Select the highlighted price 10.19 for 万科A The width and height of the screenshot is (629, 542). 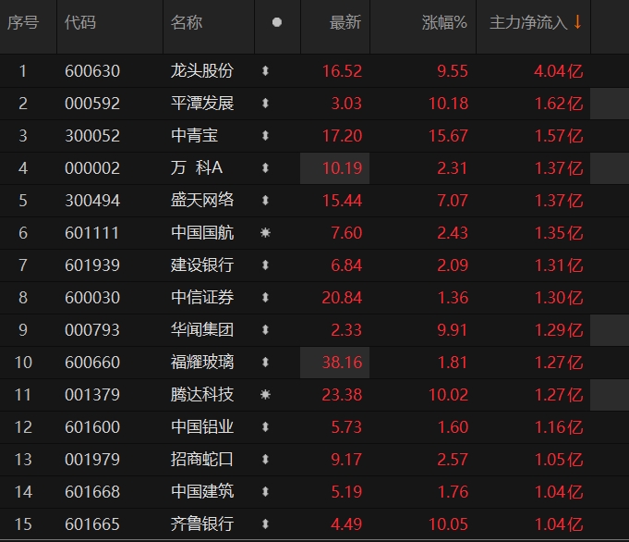coord(335,168)
